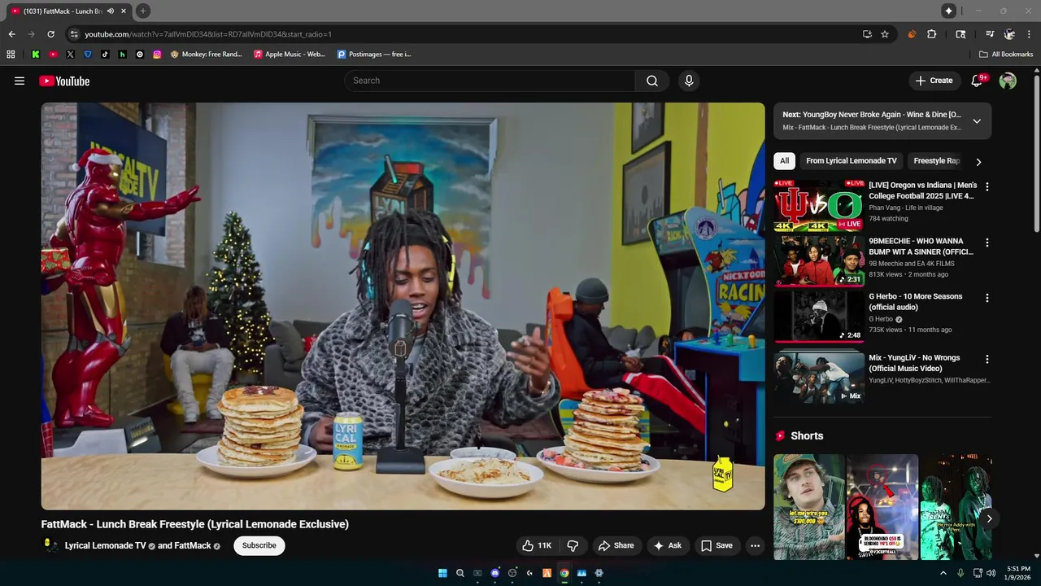Open the Chrome three-dot menu
Viewport: 1041px width, 586px height.
[1029, 34]
